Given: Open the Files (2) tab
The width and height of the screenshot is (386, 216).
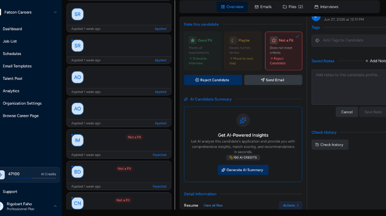Looking at the screenshot, I should [x=293, y=7].
